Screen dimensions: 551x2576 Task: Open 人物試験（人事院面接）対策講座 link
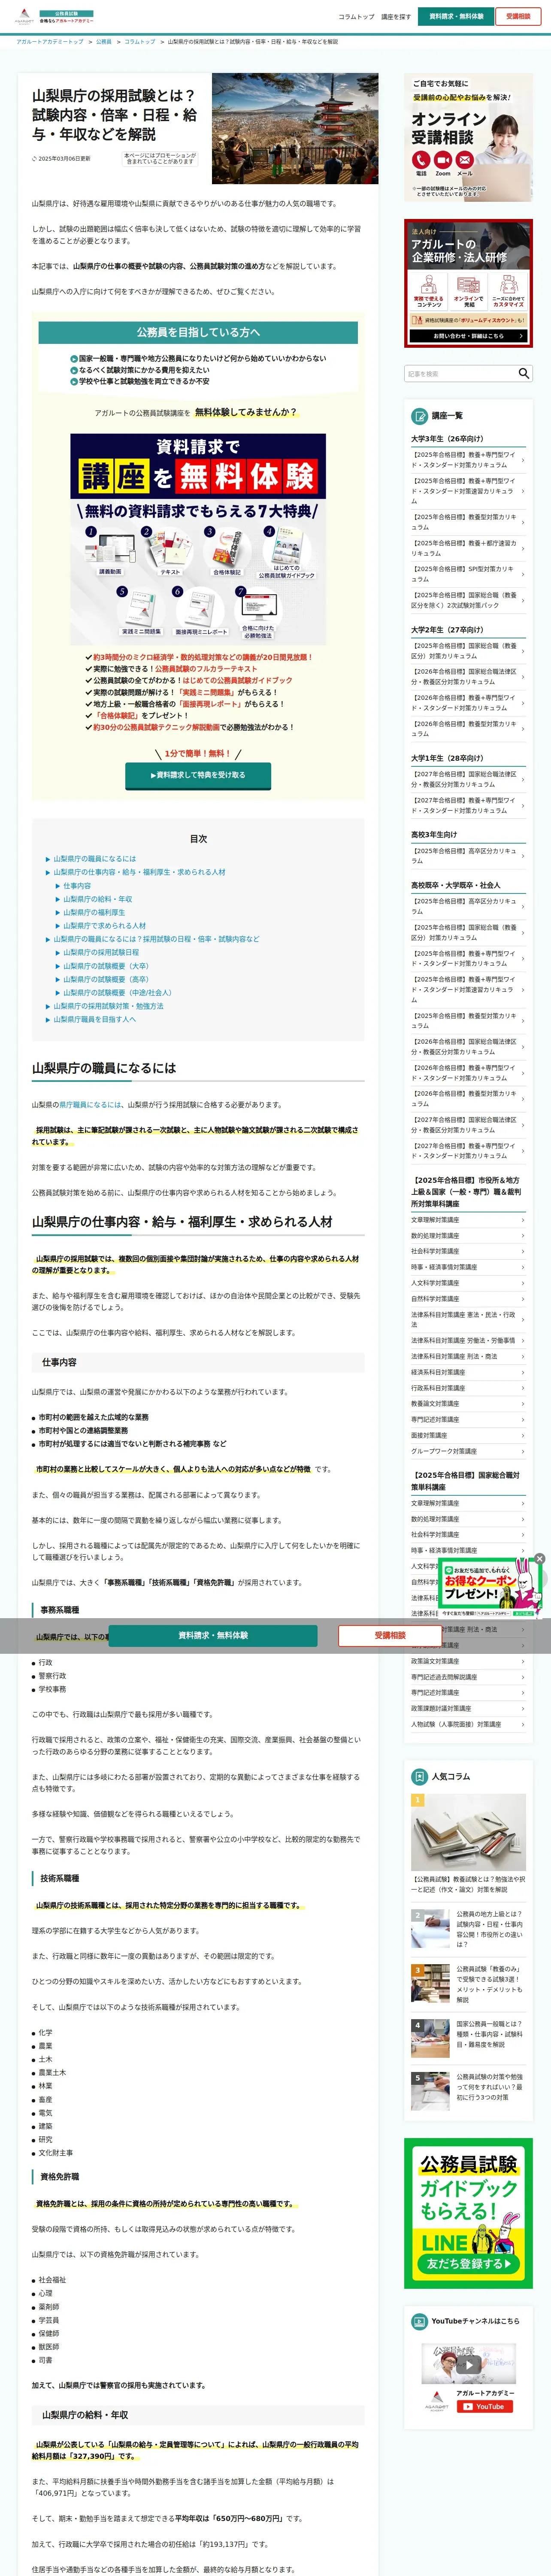tap(468, 1724)
